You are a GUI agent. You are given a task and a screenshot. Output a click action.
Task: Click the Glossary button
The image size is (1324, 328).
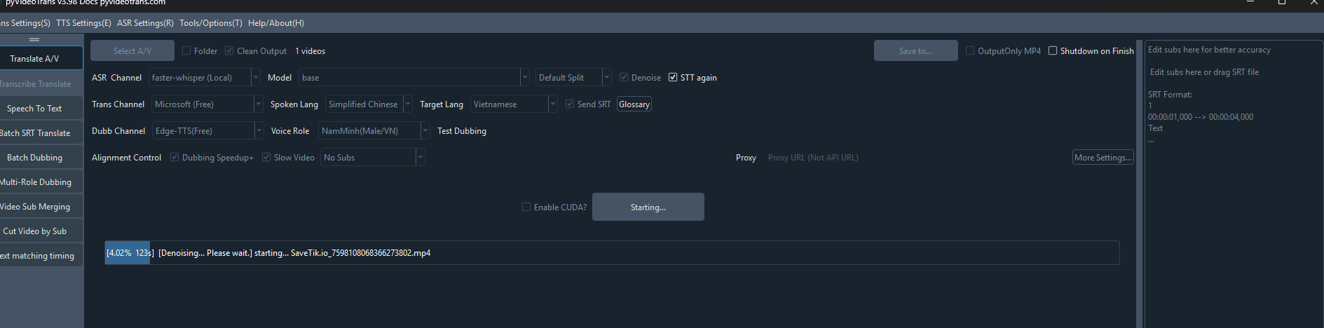point(634,104)
